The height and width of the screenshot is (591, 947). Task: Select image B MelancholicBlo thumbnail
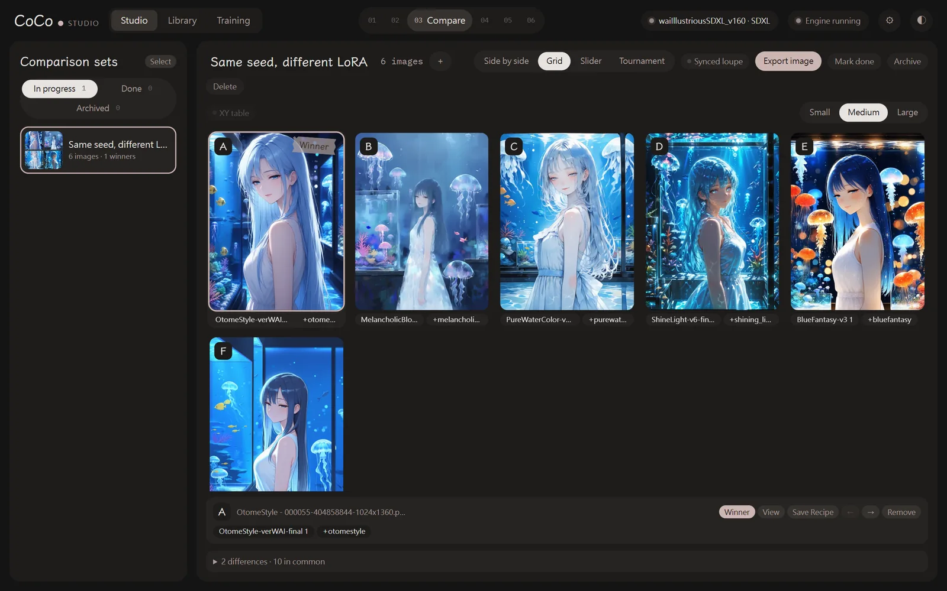pos(421,222)
